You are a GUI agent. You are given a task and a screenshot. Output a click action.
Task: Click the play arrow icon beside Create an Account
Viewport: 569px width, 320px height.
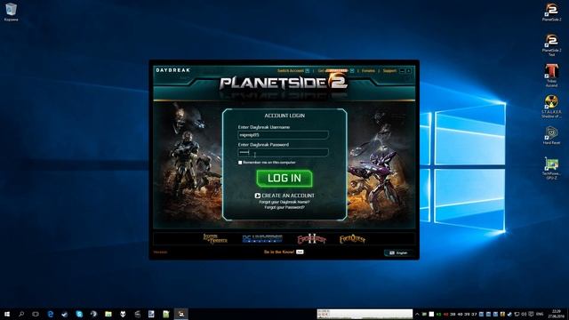(257, 196)
